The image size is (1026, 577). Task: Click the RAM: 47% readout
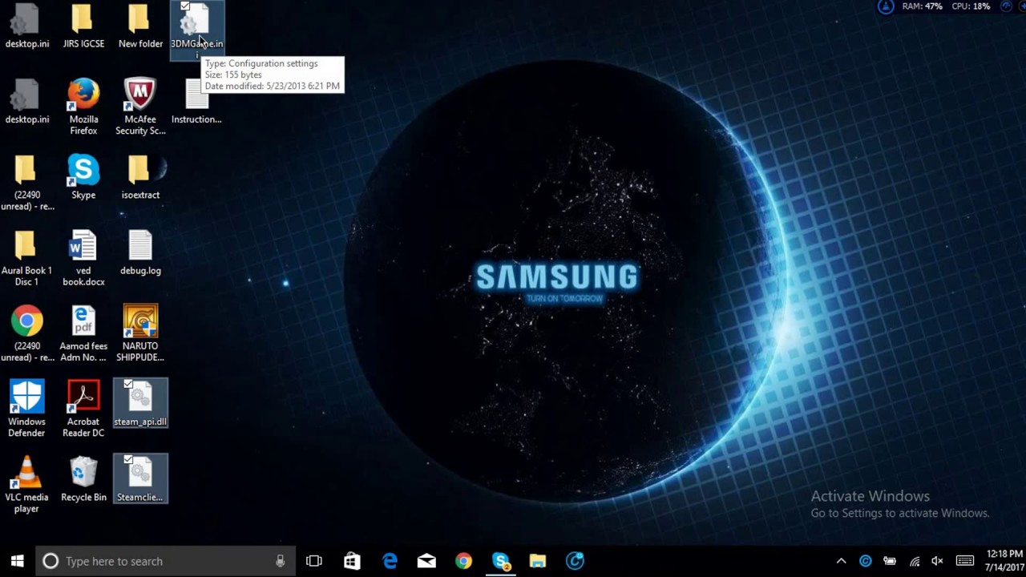922,6
